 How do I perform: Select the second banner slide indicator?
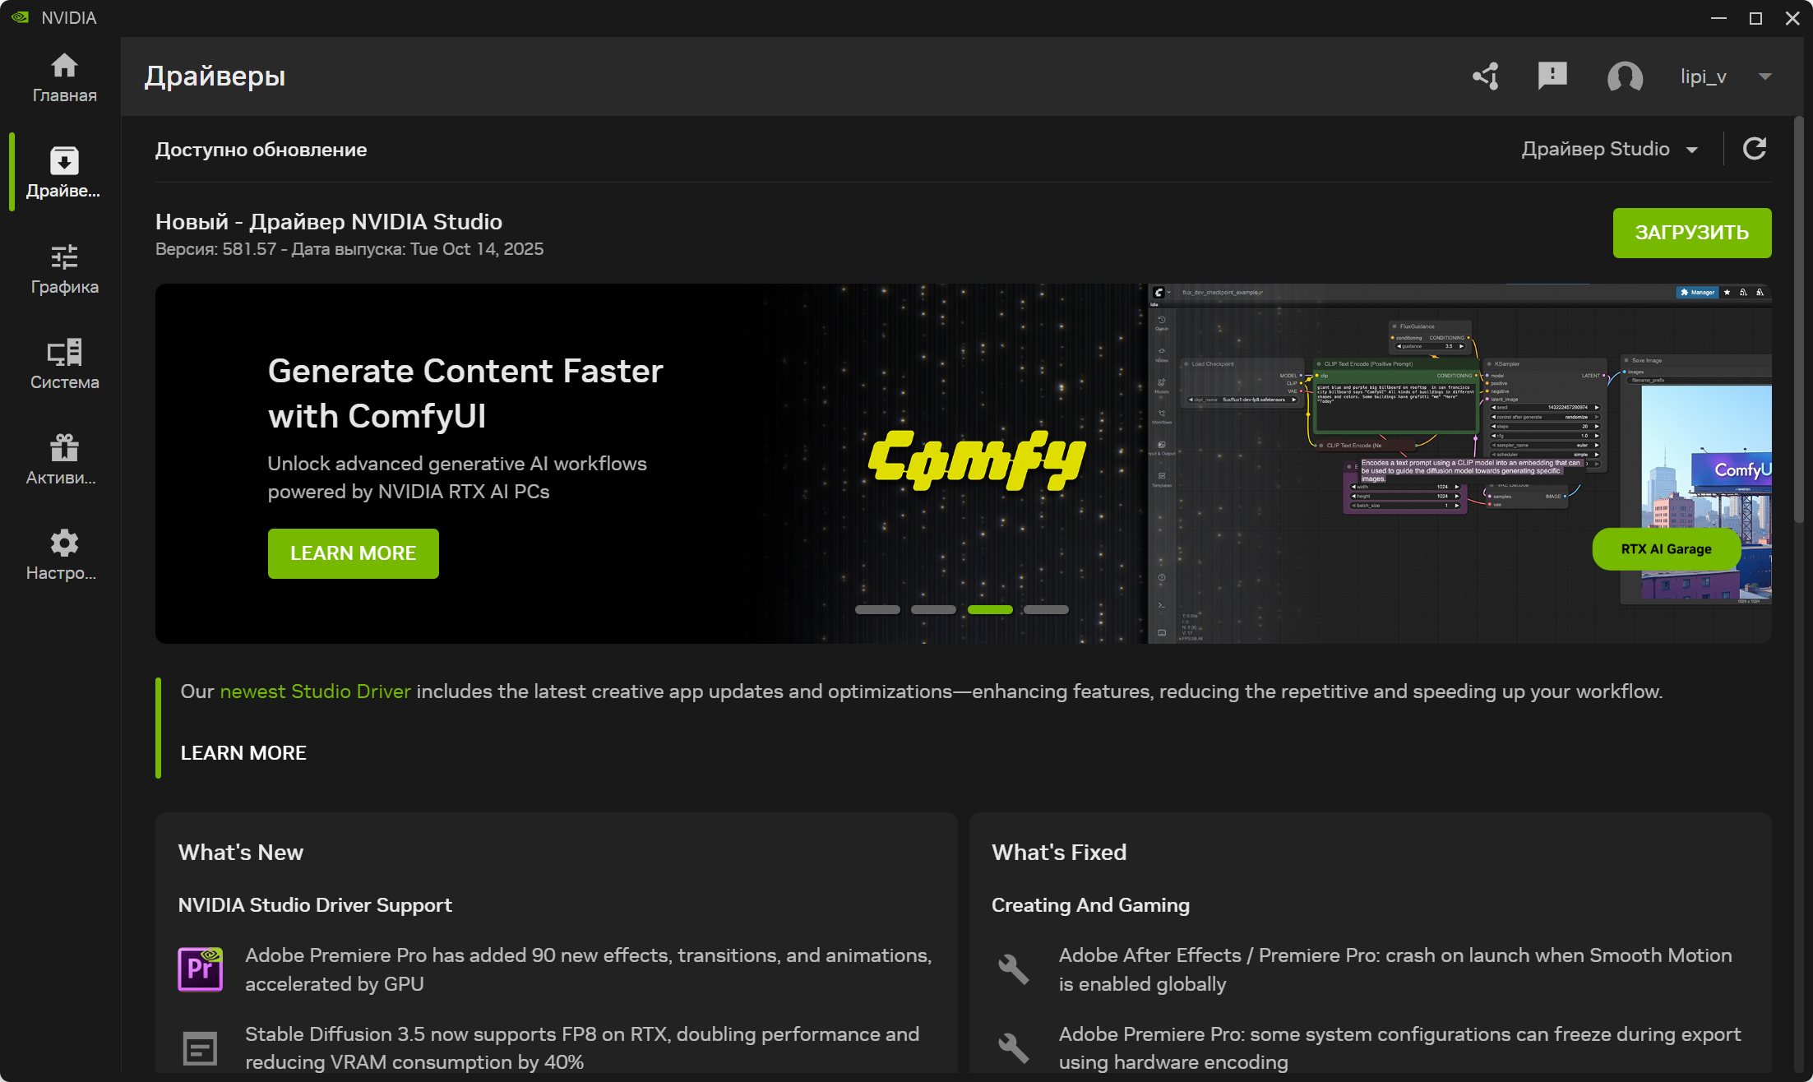click(933, 610)
